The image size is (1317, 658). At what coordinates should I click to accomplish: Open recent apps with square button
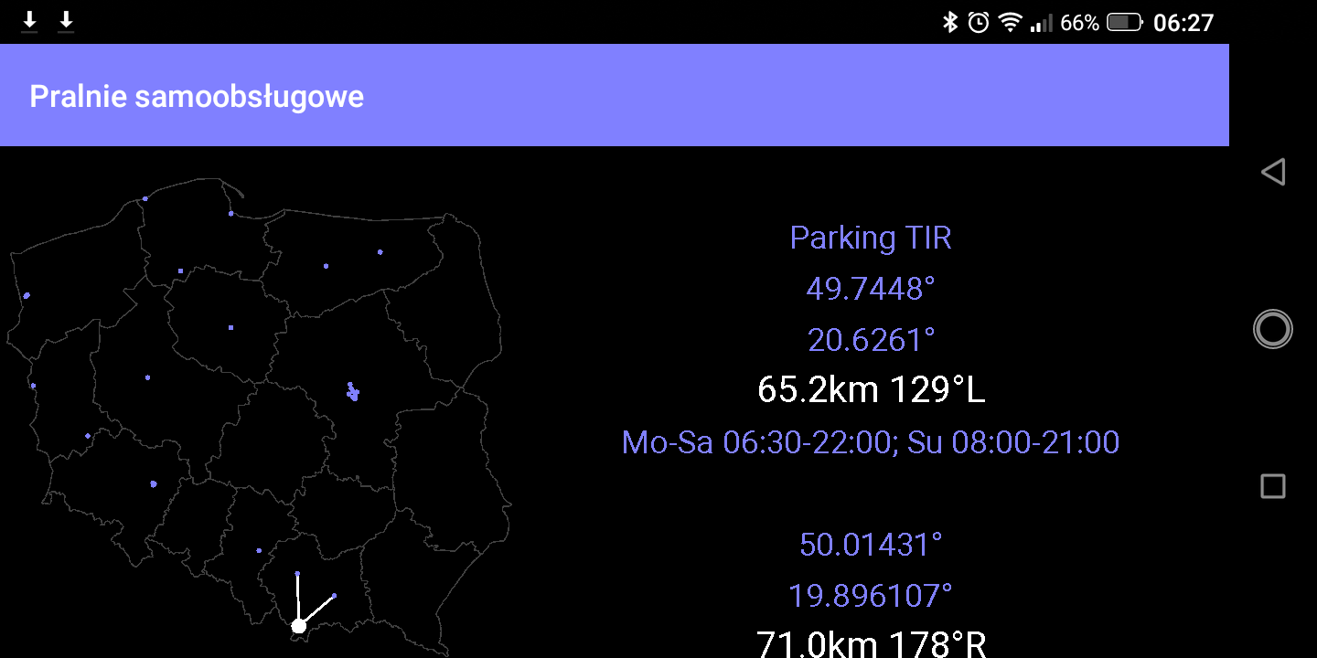click(x=1273, y=486)
